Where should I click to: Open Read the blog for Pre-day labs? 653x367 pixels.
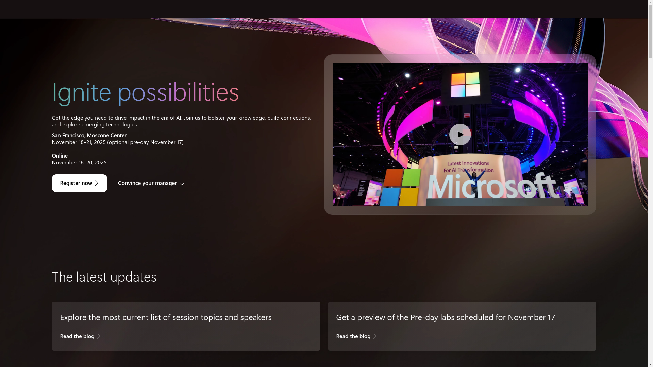(x=356, y=336)
